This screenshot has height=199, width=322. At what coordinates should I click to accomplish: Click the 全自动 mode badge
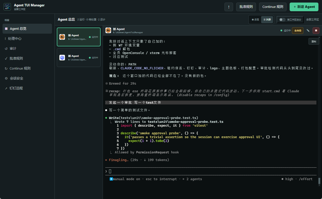tap(298, 31)
